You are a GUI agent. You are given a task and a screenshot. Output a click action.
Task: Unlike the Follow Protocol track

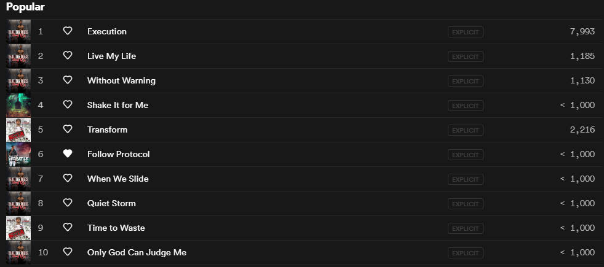coord(68,154)
